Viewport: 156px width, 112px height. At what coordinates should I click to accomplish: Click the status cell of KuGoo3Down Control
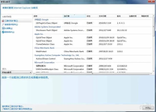(x=89, y=59)
